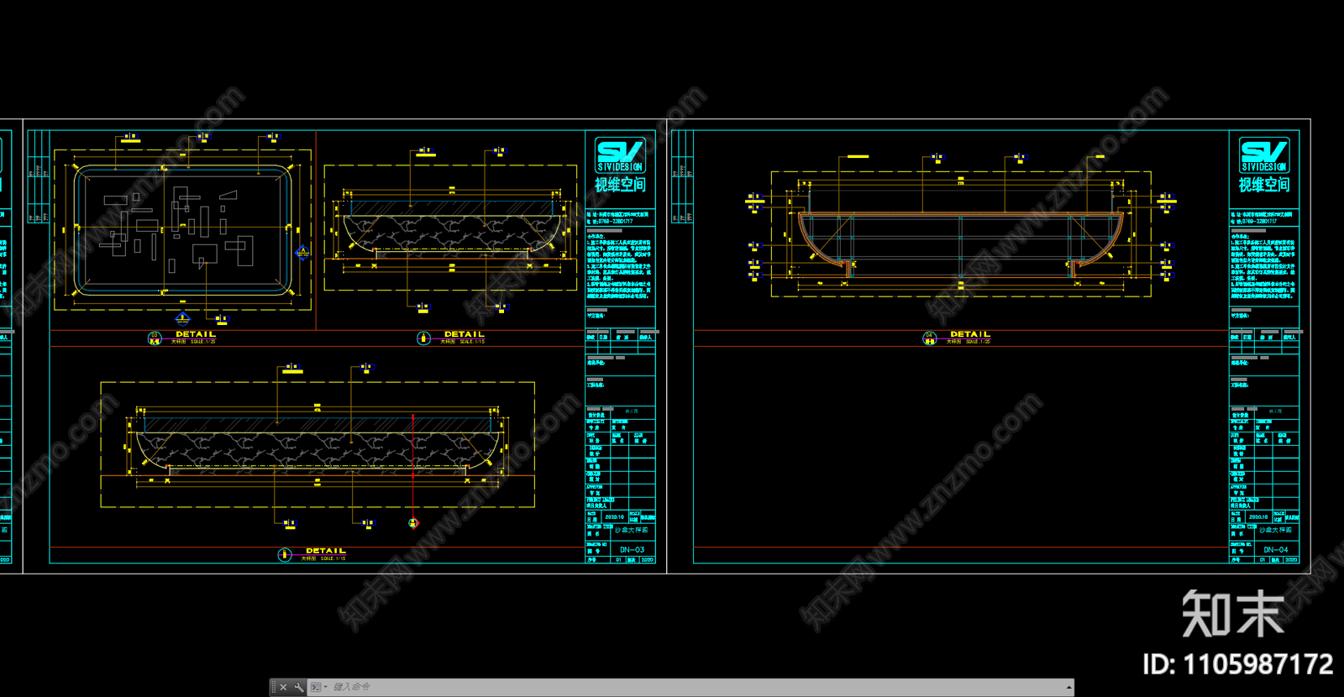This screenshot has width=1344, height=697.
Task: Open the recent commands prompt icon
Action: [x=317, y=687]
